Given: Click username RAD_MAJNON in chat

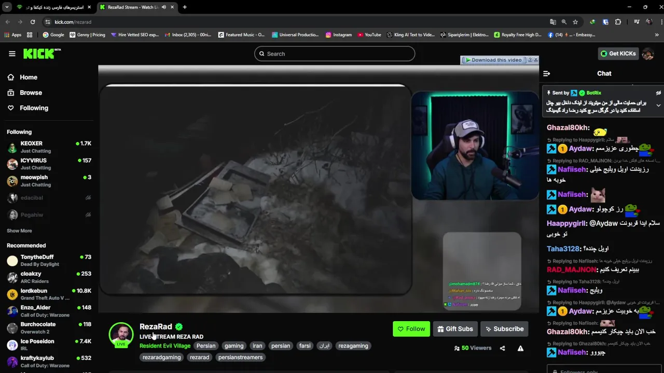Looking at the screenshot, I should pyautogui.click(x=572, y=269).
